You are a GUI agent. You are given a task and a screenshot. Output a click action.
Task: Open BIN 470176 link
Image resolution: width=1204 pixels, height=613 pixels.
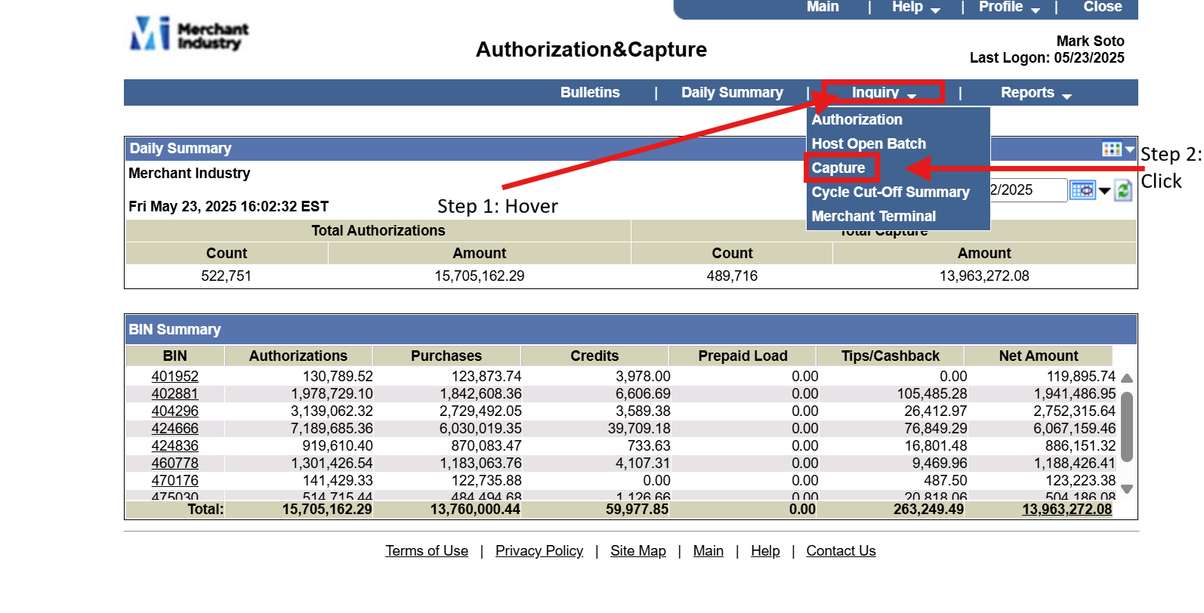click(174, 480)
